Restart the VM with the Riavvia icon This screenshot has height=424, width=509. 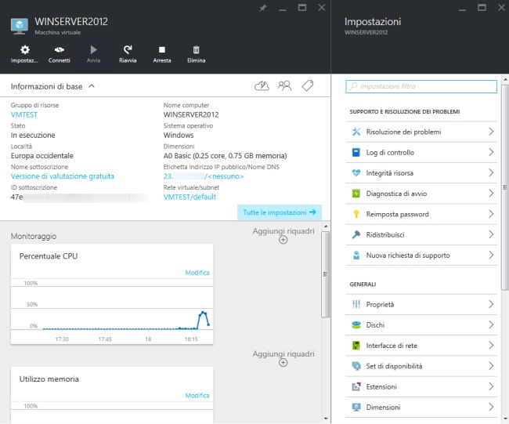point(128,49)
